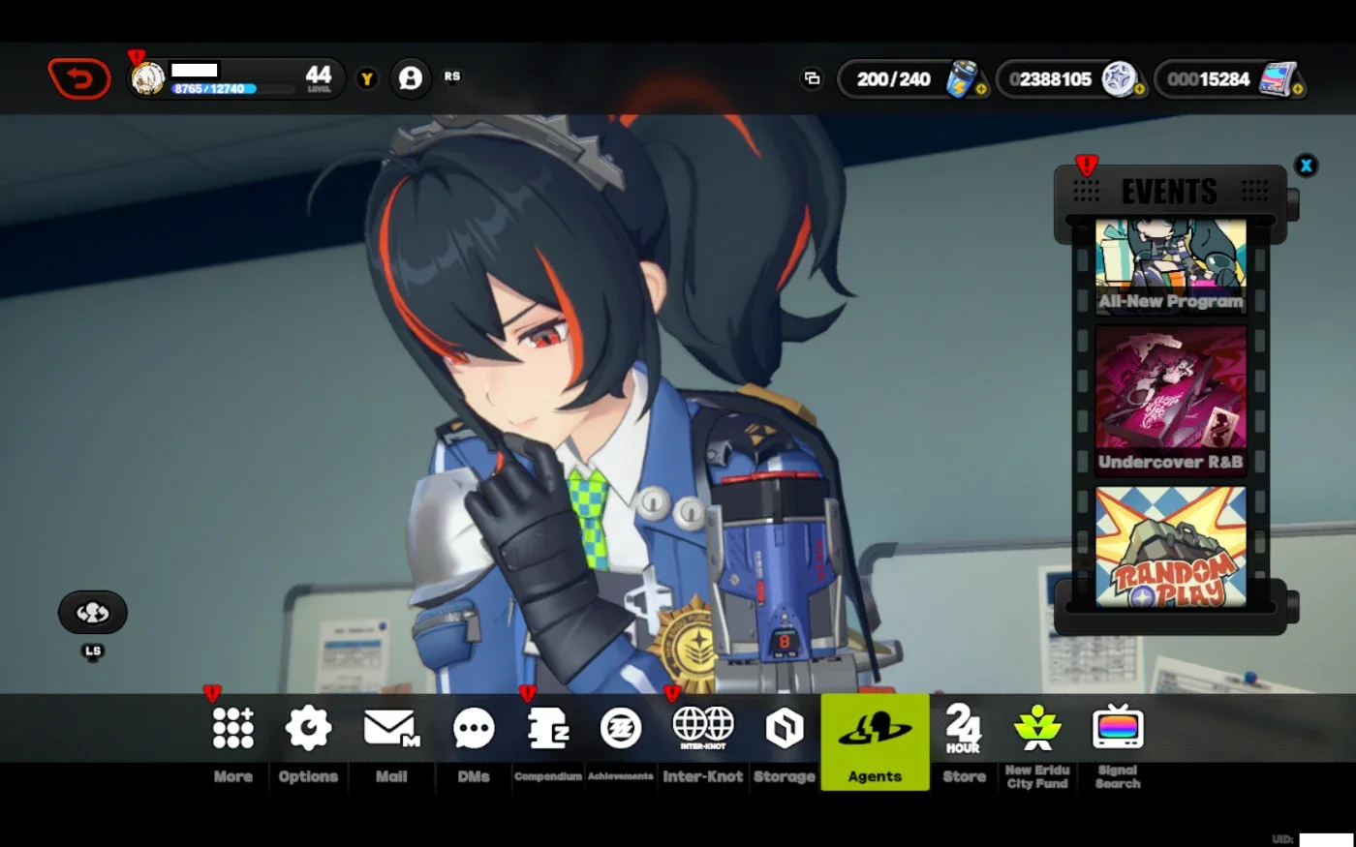The height and width of the screenshot is (847, 1356).
Task: Open the player avatar profile
Action: click(148, 78)
